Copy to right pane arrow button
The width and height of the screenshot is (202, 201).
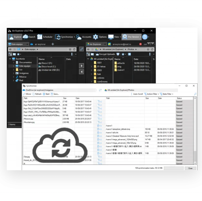[82, 66]
